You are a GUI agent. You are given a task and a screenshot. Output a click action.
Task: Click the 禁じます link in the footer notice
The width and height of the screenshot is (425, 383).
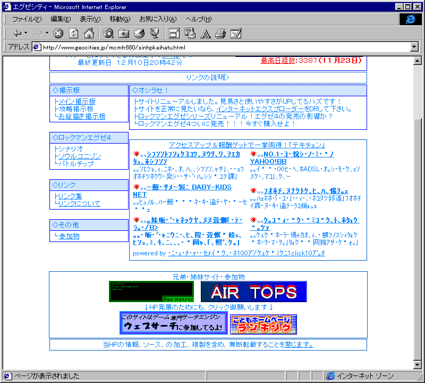pos(299,345)
